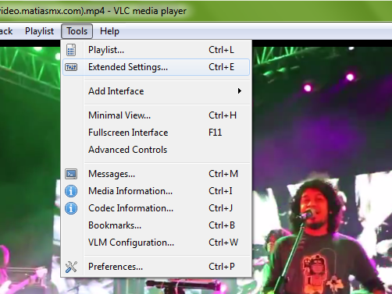Click the Extended Settings equalizer icon
Screen dimensions: 392x294
(x=71, y=67)
